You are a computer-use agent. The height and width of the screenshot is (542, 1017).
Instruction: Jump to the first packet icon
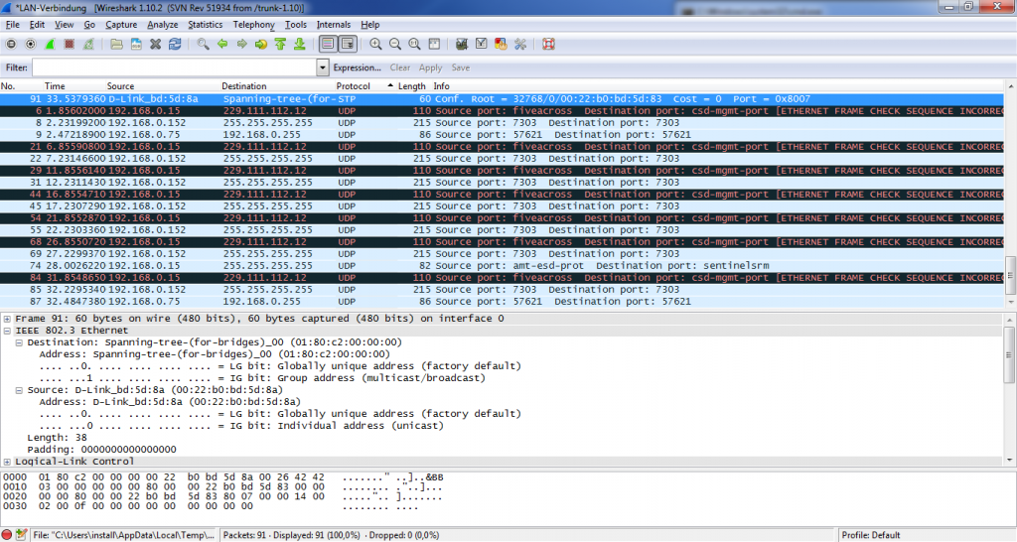(x=280, y=44)
